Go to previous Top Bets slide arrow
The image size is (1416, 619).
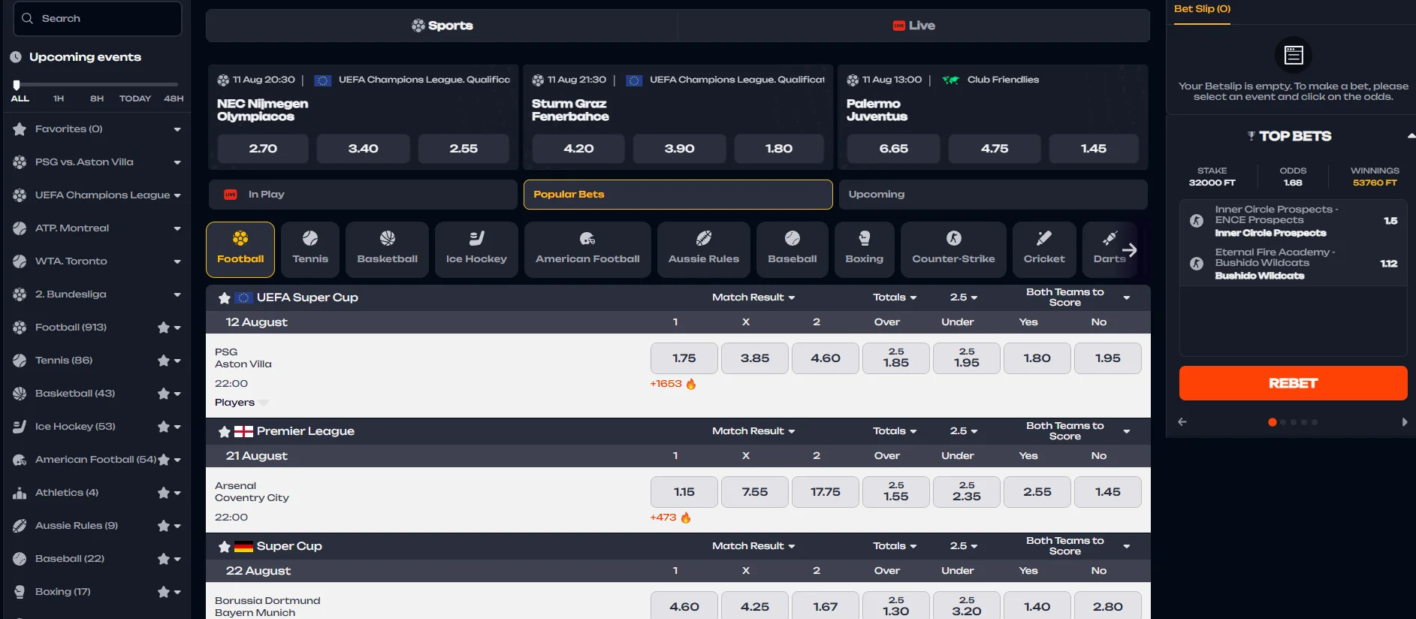tap(1182, 422)
